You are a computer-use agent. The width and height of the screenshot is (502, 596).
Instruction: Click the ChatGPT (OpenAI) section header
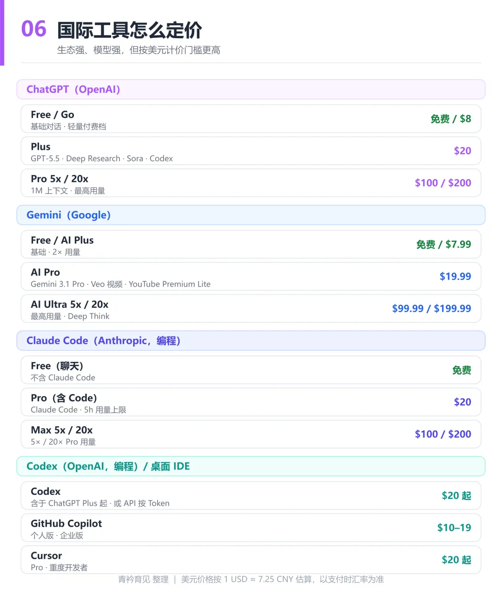251,89
